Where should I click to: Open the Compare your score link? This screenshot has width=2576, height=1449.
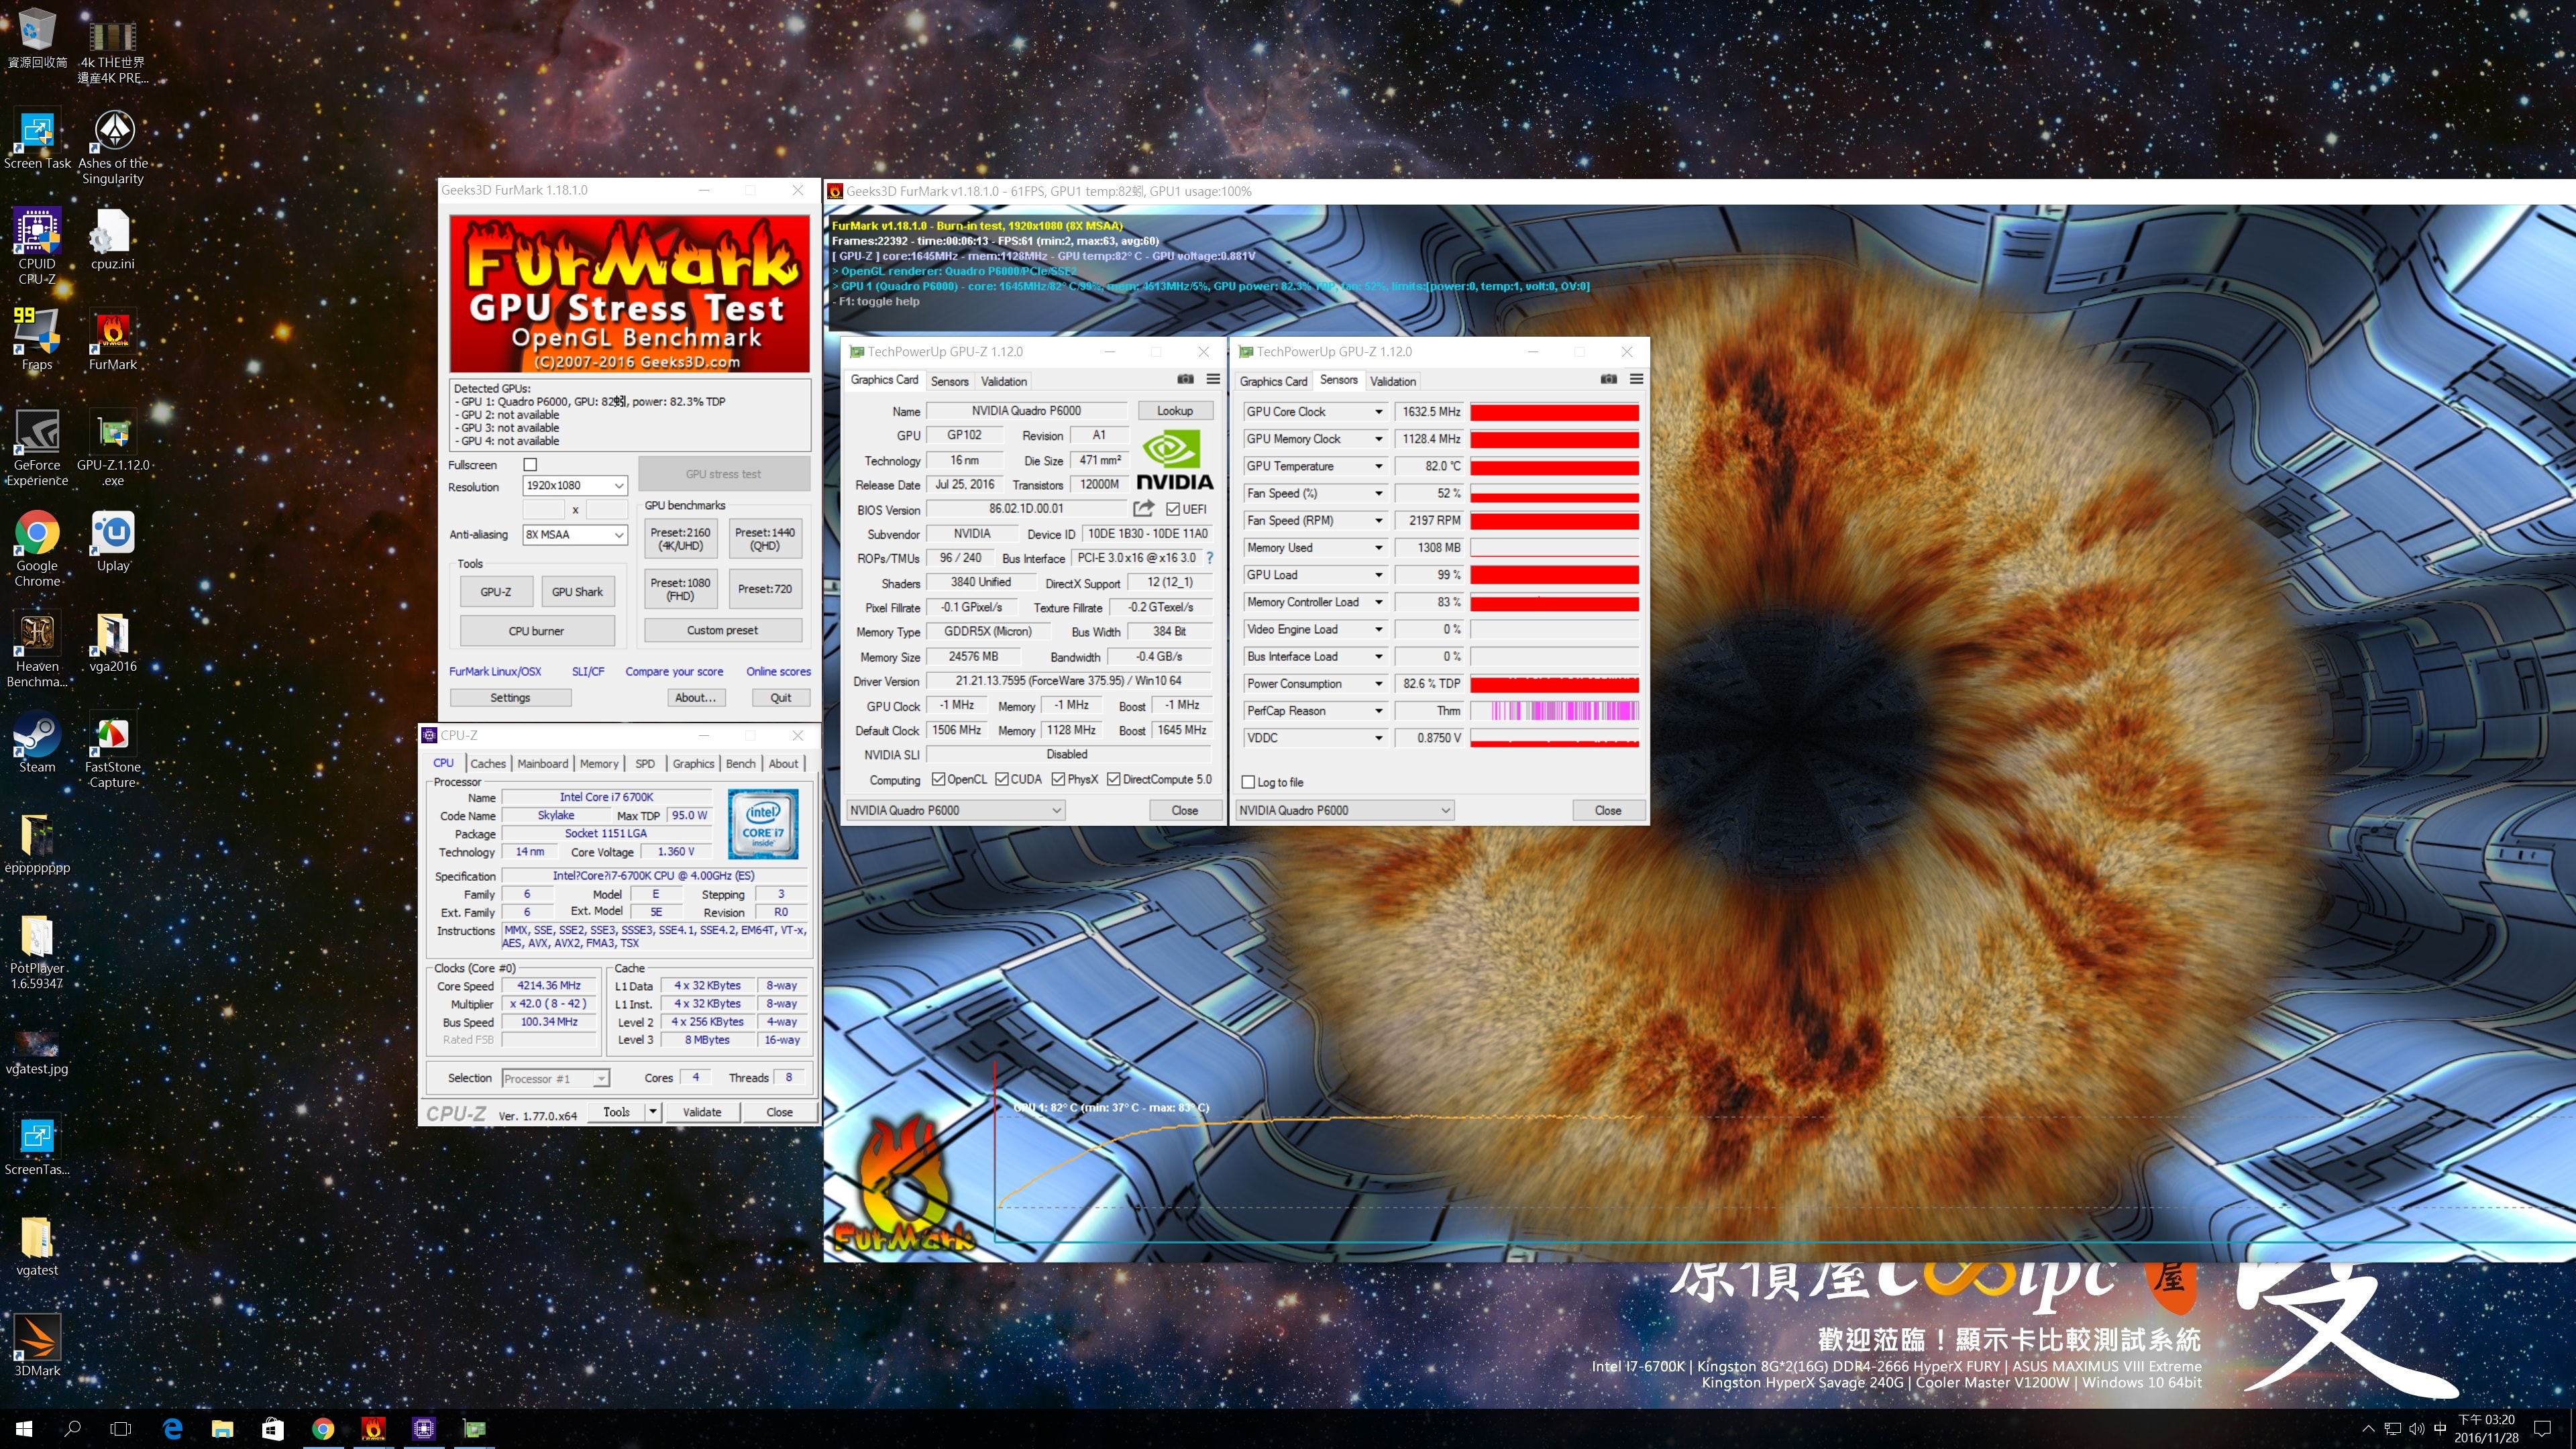coord(674,671)
